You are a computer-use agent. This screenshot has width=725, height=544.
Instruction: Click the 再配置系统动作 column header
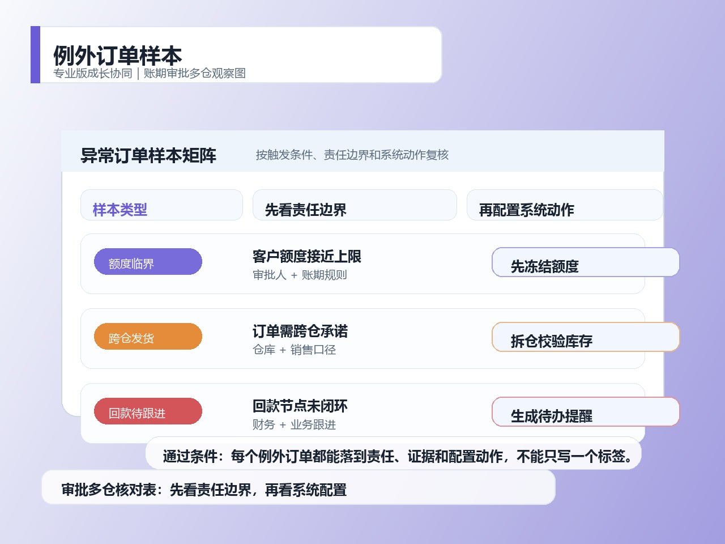[565, 205]
